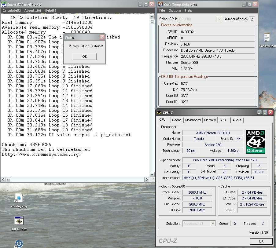The width and height of the screenshot is (276, 248).
Task: Click OK in the Finish dialog
Action: pyautogui.click(x=84, y=57)
